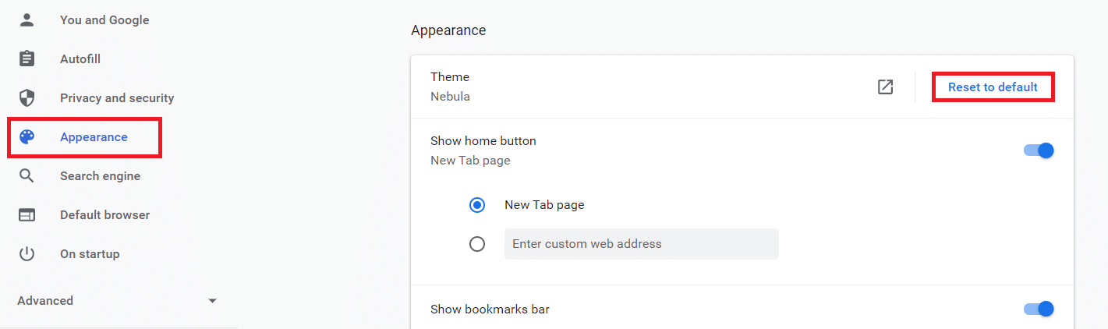Click the Autofill clipboard icon

coord(27,59)
